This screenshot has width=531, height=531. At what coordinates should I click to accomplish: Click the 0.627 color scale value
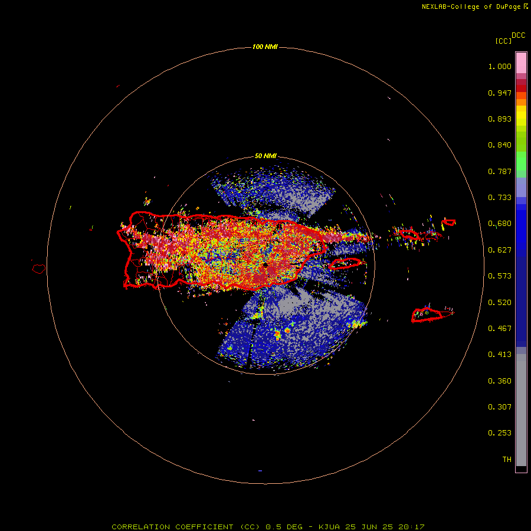pos(500,250)
